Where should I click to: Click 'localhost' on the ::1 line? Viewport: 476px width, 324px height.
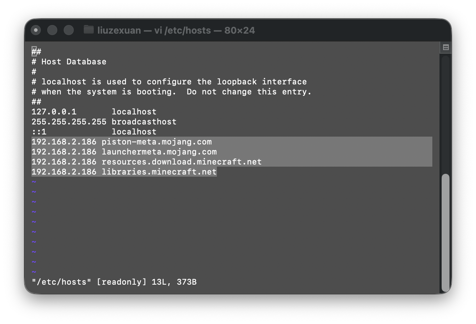pos(134,132)
